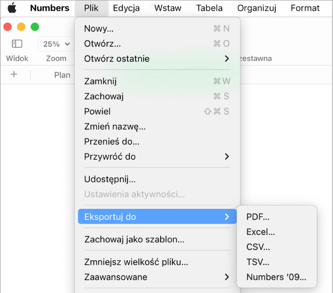The height and width of the screenshot is (293, 333).
Task: Export to CSV… from the submenu
Action: click(277, 247)
